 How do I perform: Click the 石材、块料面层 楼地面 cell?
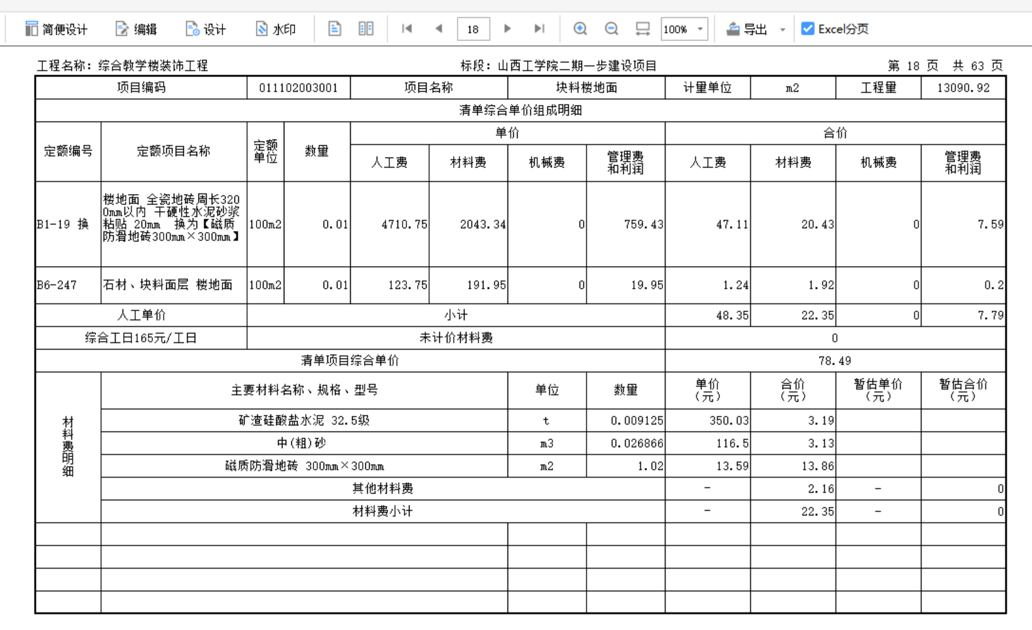[174, 285]
